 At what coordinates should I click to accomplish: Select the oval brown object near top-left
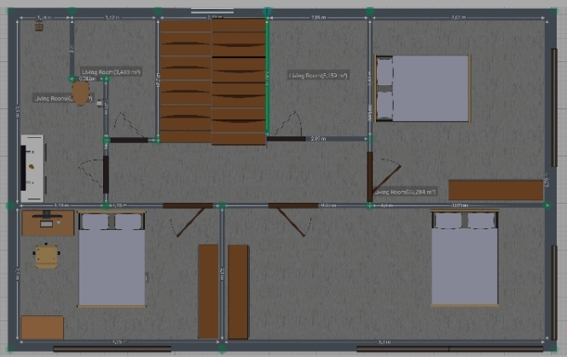point(80,90)
